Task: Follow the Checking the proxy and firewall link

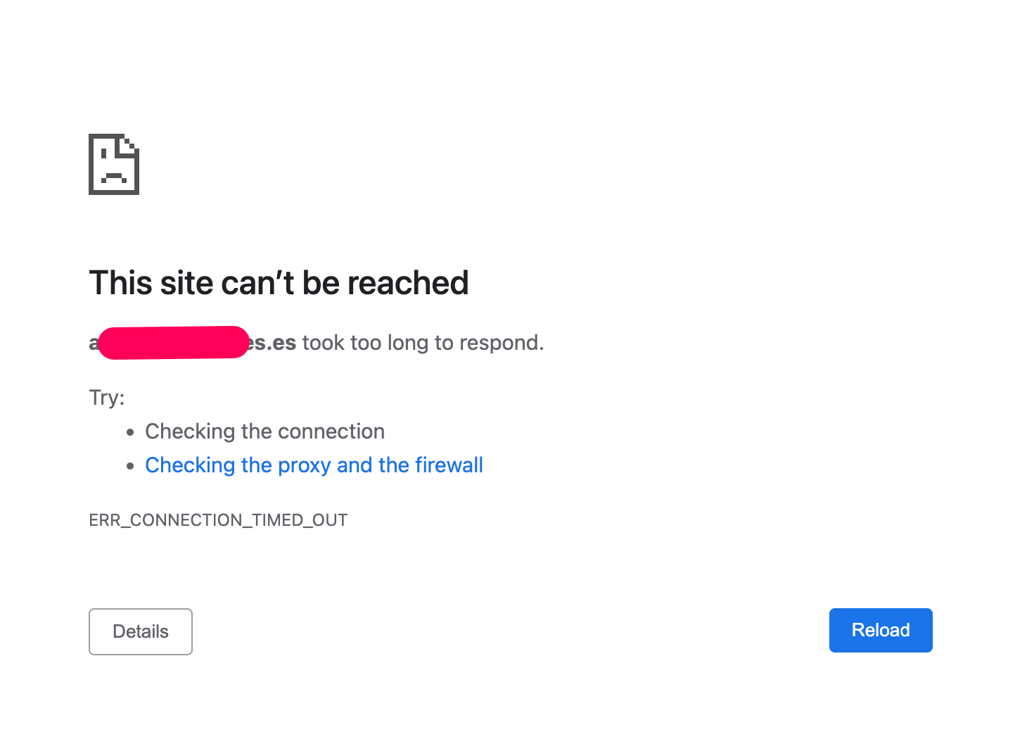Action: pyautogui.click(x=314, y=465)
